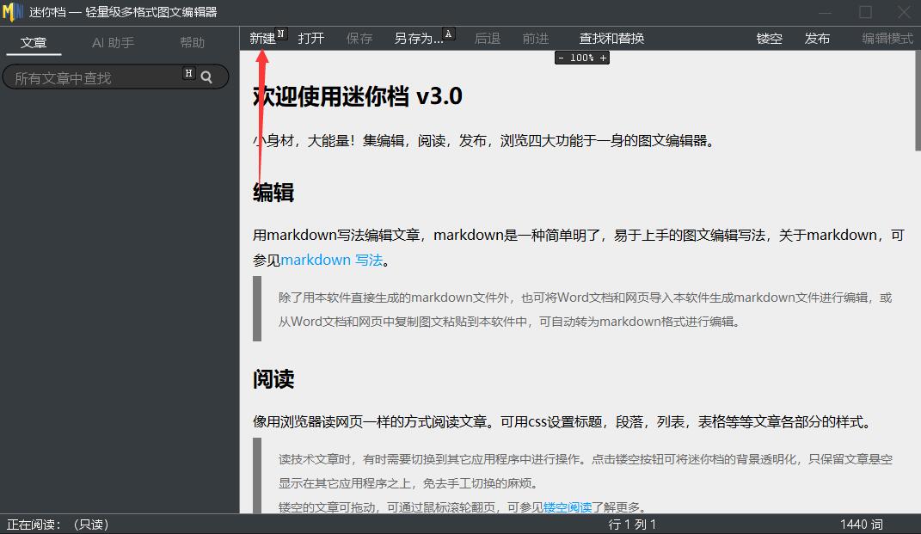Image resolution: width=921 pixels, height=534 pixels.
Task: Switch to 编辑模式 editing mode
Action: click(x=887, y=38)
